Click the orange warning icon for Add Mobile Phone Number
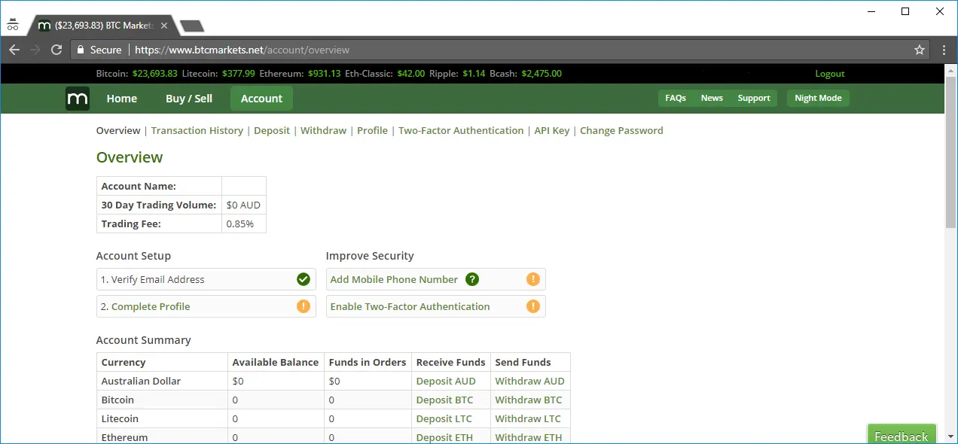The image size is (958, 444). pos(533,279)
